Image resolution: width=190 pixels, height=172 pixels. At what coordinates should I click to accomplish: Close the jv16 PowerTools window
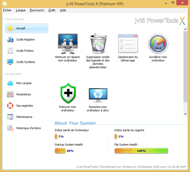182,3
